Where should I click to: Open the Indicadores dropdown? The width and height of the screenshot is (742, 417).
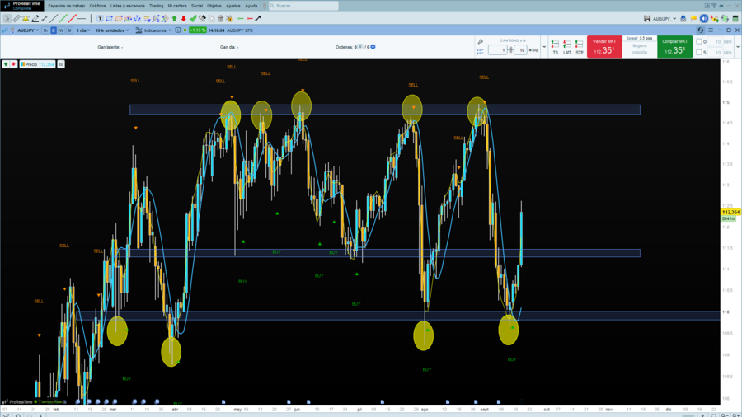154,30
